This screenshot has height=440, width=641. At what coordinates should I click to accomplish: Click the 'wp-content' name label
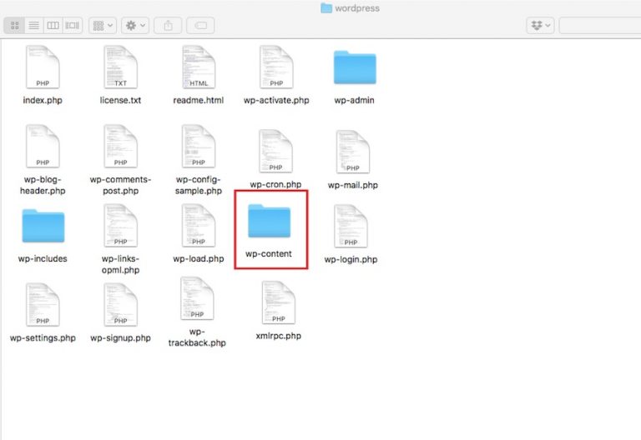point(269,254)
